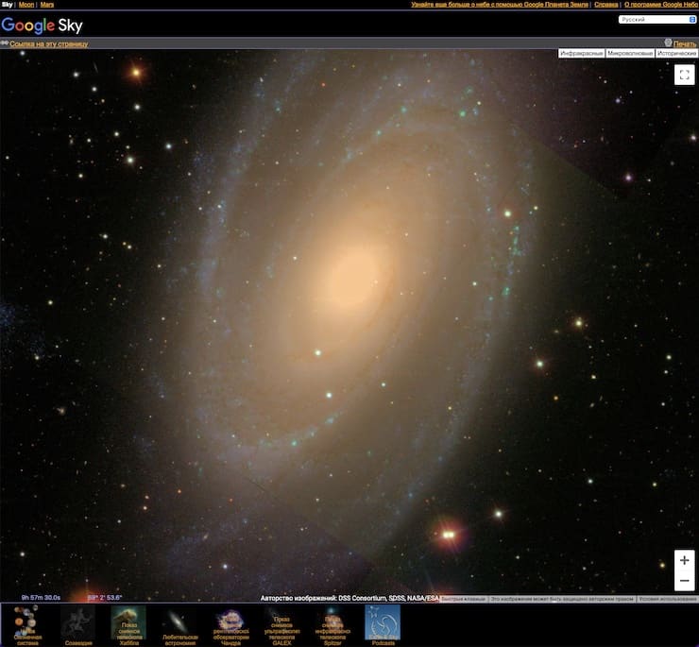Open the keyboard shortcuts (Быстрые клавиши) link
Screen dimensions: 699x647
coord(464,599)
